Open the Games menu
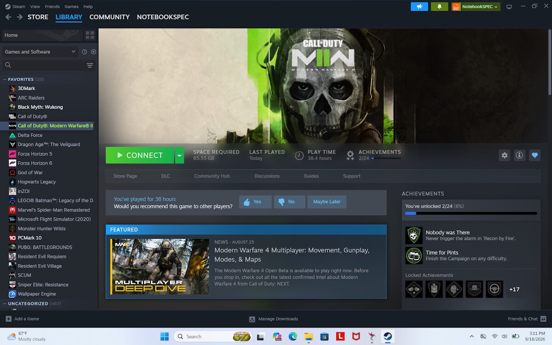 (x=71, y=6)
